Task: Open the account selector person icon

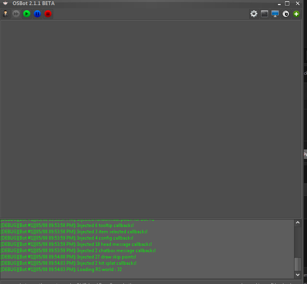Action: click(x=6, y=14)
